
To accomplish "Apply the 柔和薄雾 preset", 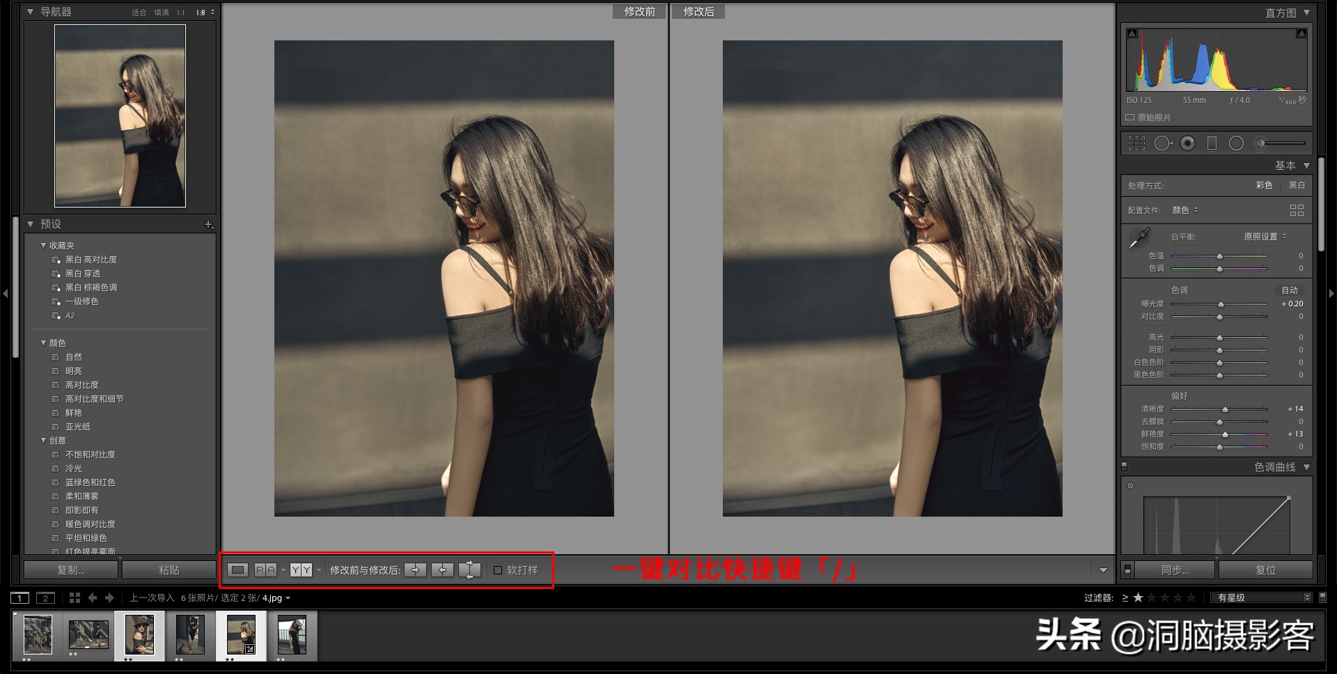I will click(82, 496).
